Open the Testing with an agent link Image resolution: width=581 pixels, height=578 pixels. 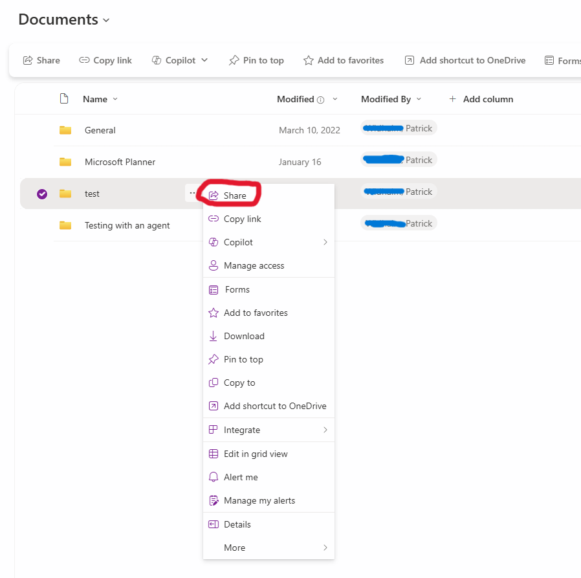click(127, 225)
